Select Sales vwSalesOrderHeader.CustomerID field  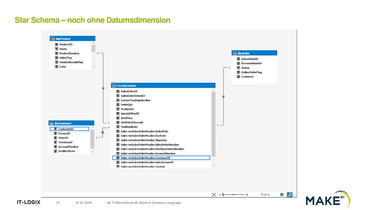pos(161,158)
